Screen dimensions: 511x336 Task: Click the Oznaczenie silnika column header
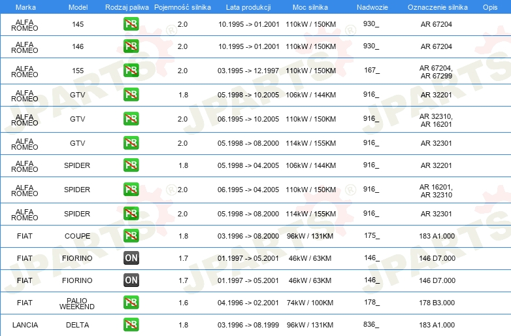pyautogui.click(x=438, y=7)
